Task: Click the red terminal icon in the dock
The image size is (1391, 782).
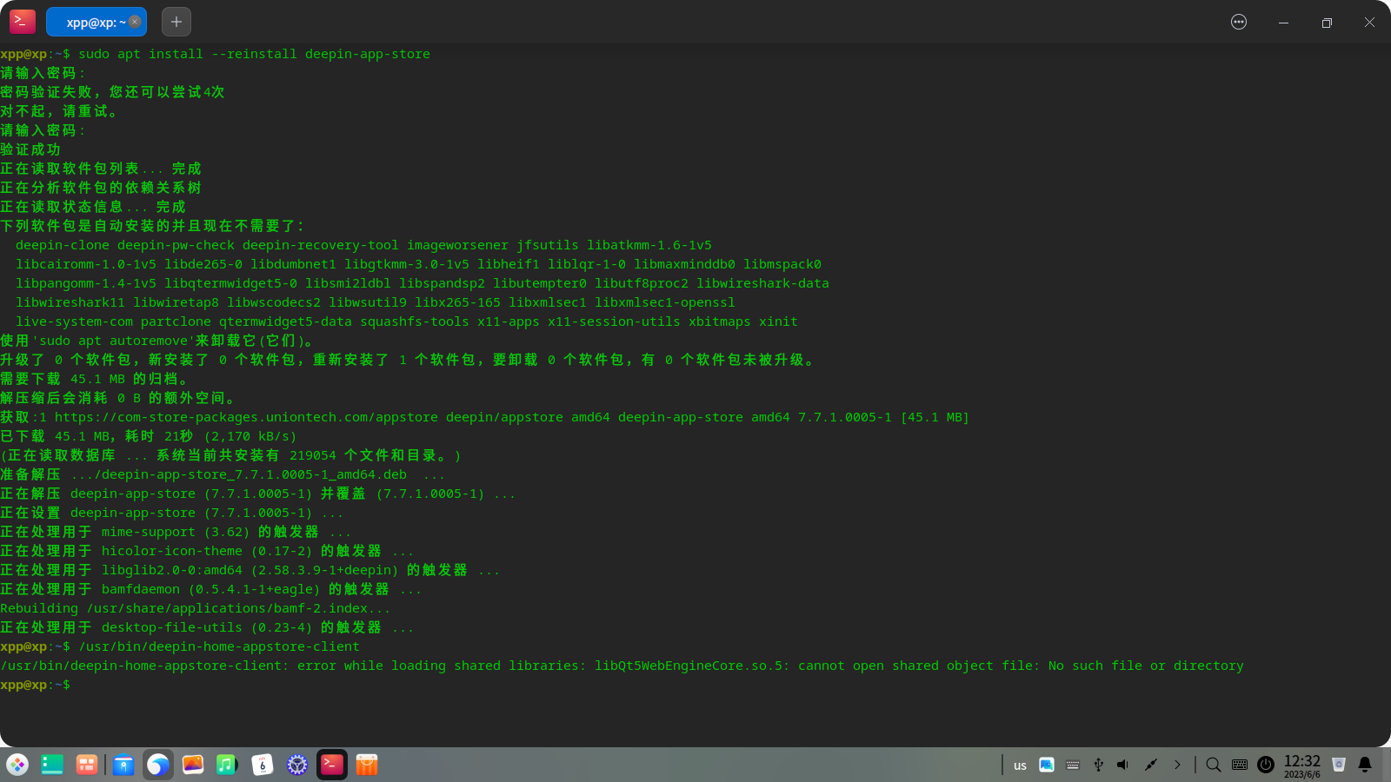Action: [332, 765]
